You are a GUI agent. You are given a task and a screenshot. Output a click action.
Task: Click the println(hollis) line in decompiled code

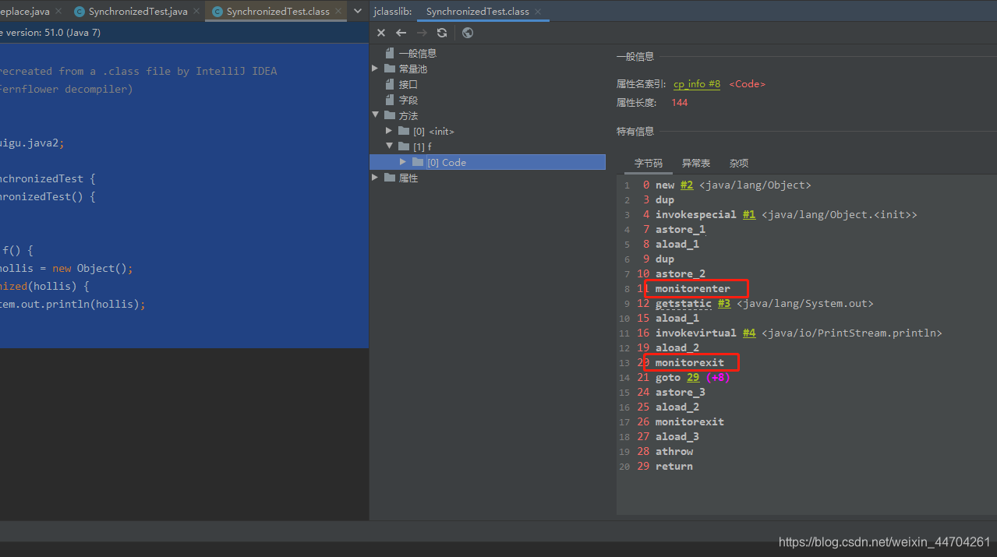(72, 305)
